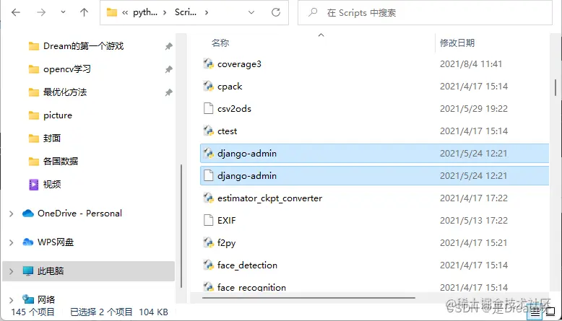Select the 'pyth...' breadcrumb segment
562x321 pixels.
(145, 12)
